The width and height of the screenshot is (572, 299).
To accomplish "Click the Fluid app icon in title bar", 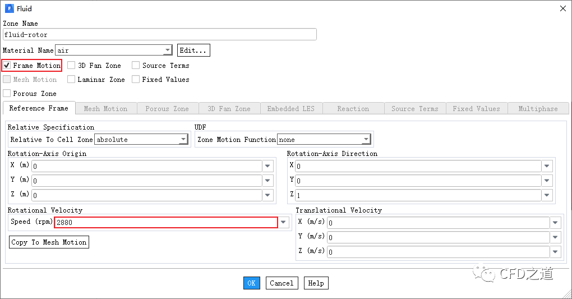I will pos(9,8).
